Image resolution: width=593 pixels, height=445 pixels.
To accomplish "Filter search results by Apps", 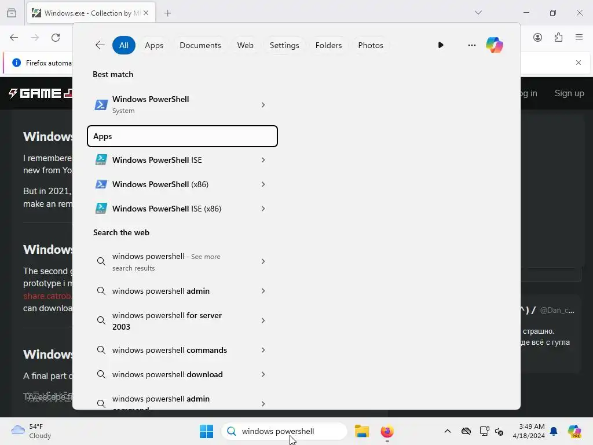I will click(x=154, y=45).
